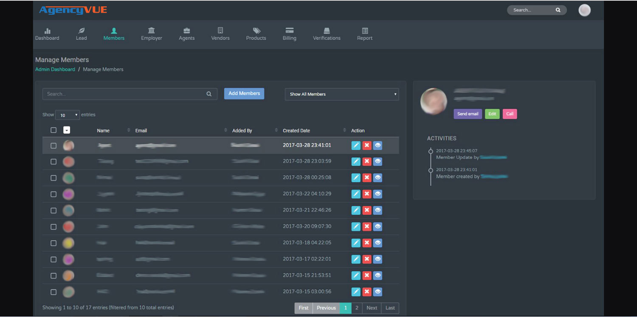
Task: Click the Lead leaf icon
Action: point(81,31)
